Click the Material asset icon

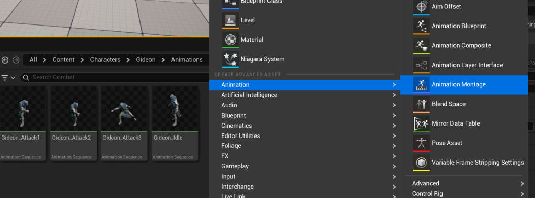(230, 40)
